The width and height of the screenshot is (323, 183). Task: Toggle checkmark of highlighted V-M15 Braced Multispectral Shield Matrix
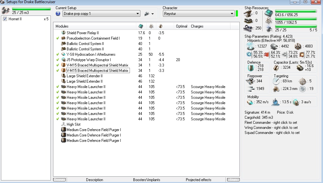pos(58,71)
